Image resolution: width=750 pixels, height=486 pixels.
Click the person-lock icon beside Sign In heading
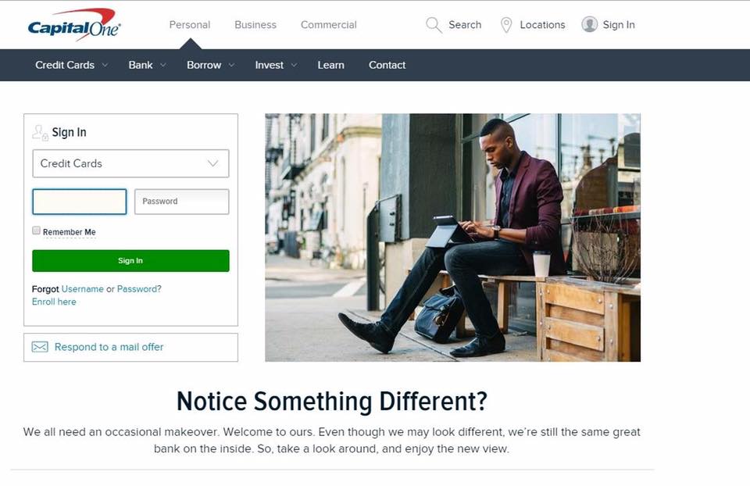tap(40, 133)
